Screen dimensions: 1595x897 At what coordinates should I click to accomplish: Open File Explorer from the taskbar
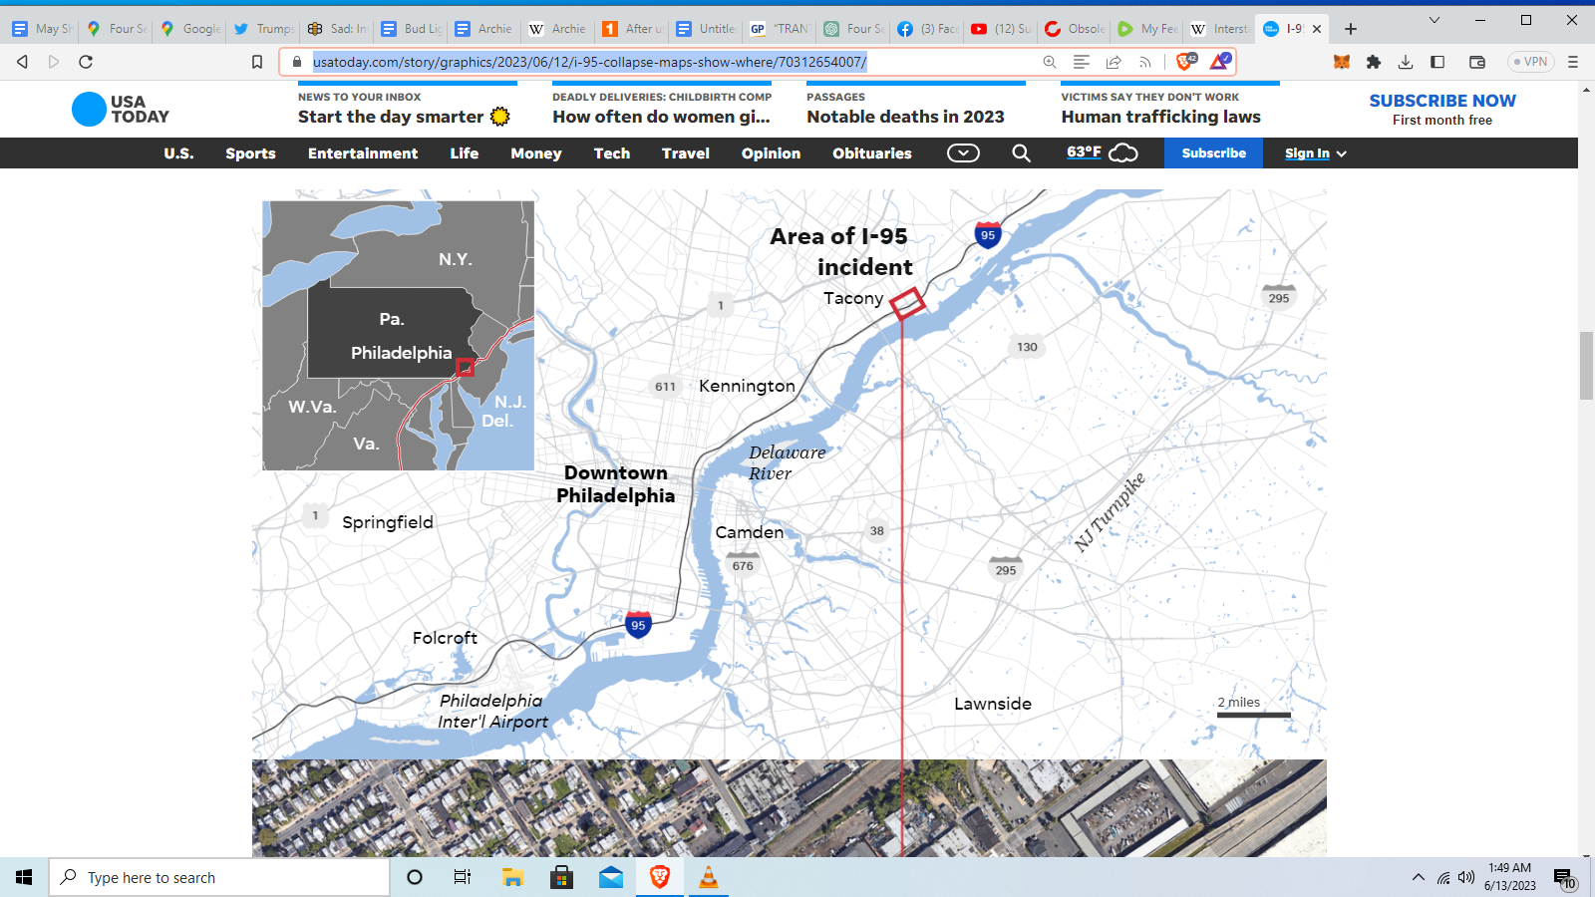[512, 877]
